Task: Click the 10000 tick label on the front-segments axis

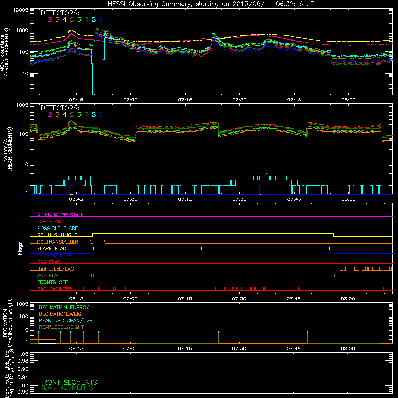Action: 21,10
